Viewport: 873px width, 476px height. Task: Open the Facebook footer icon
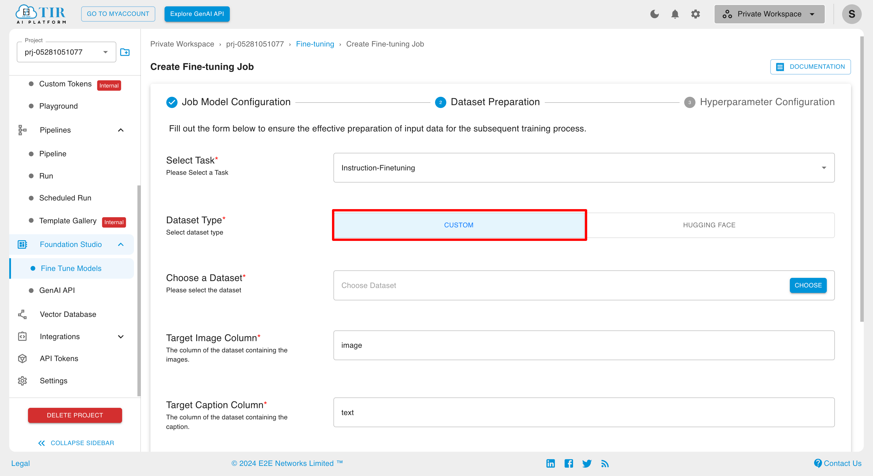pyautogui.click(x=569, y=463)
